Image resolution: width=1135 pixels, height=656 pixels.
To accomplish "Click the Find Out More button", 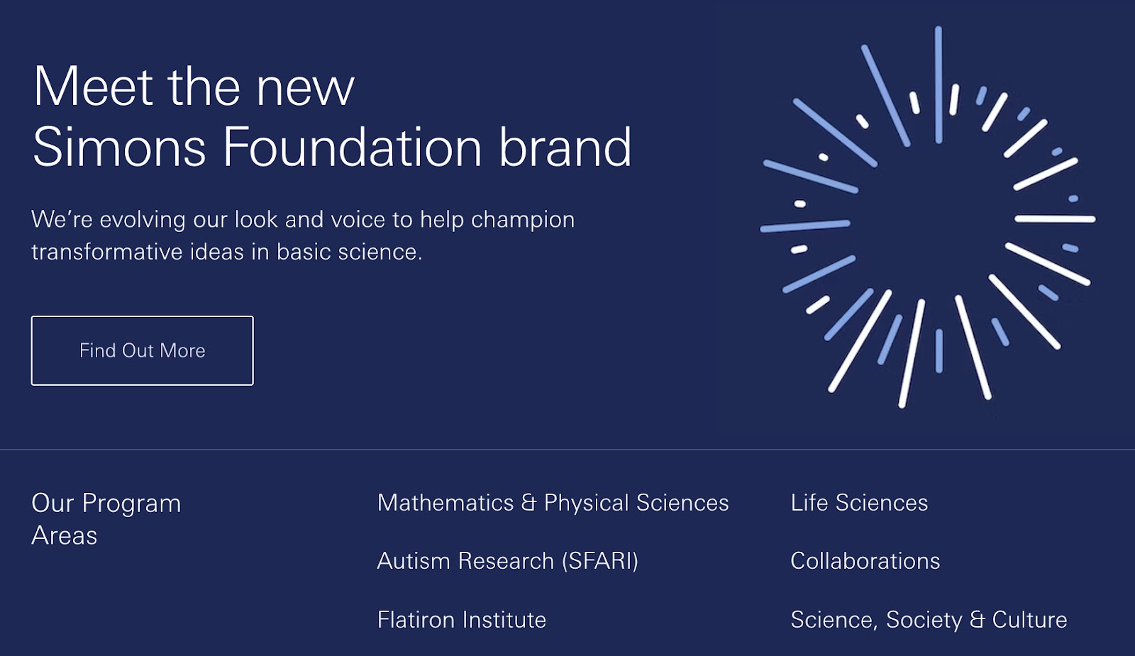I will click(x=142, y=350).
